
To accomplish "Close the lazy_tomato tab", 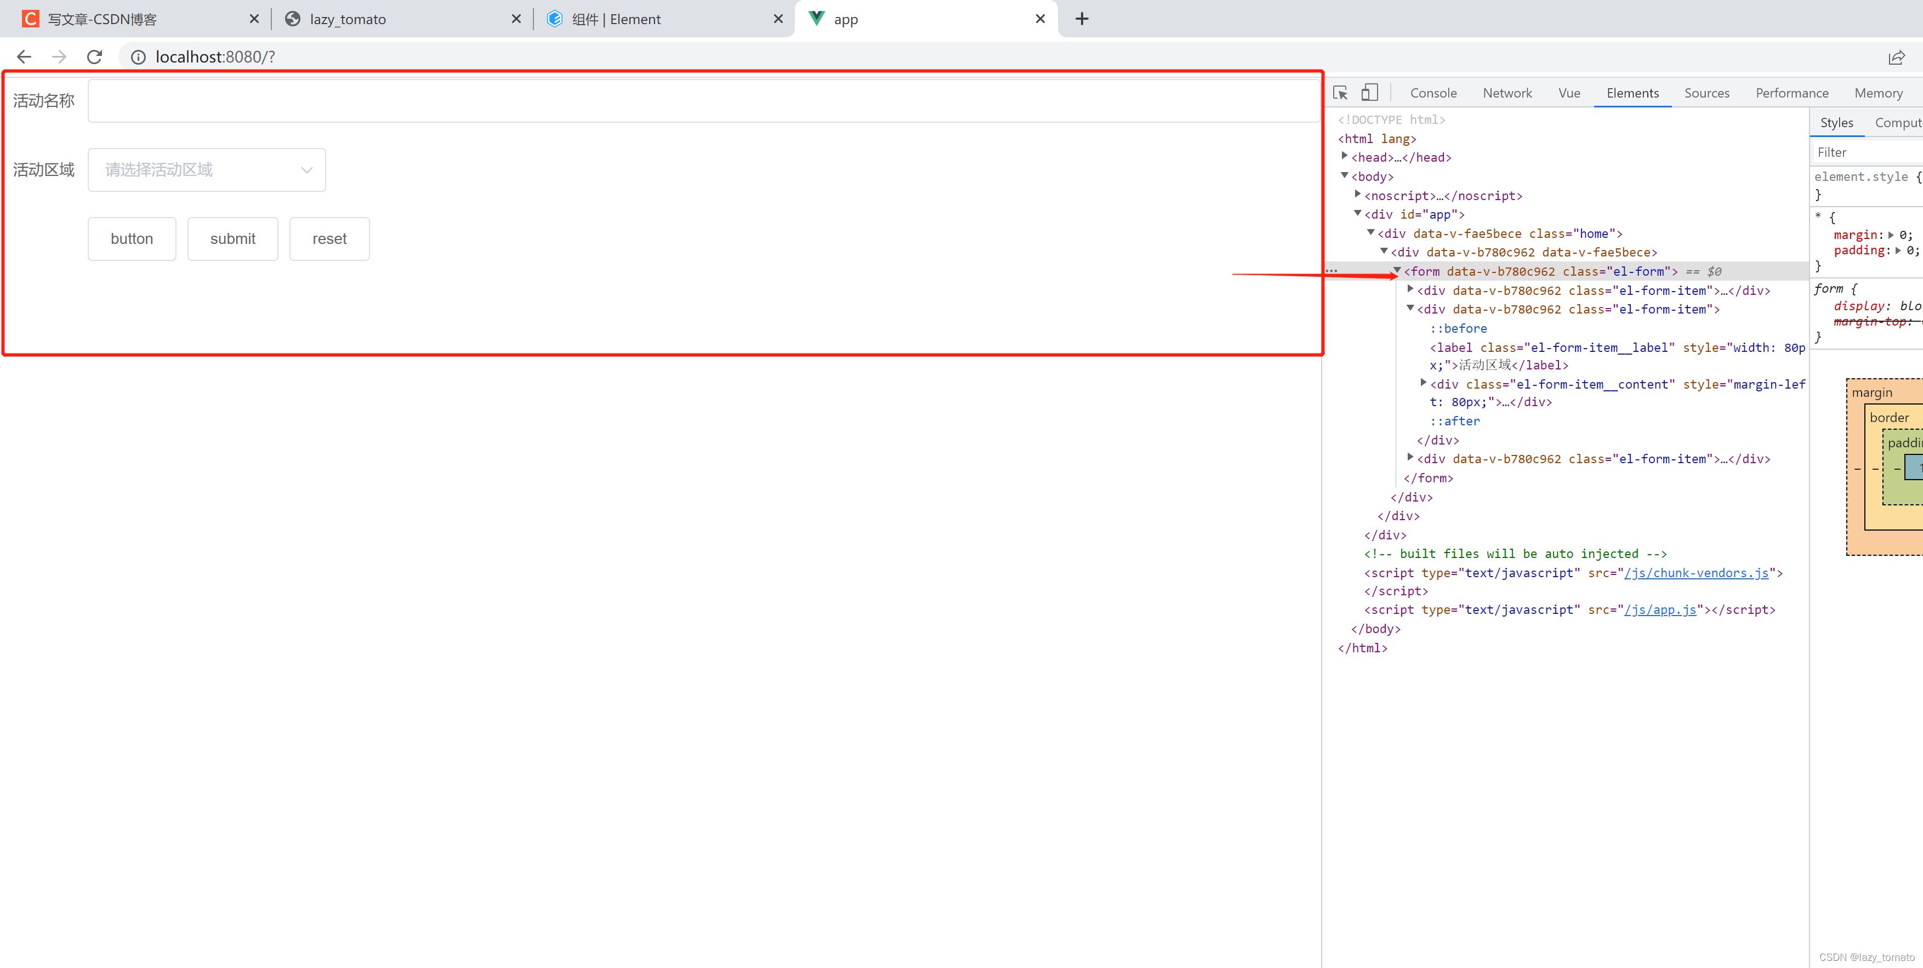I will 516,19.
